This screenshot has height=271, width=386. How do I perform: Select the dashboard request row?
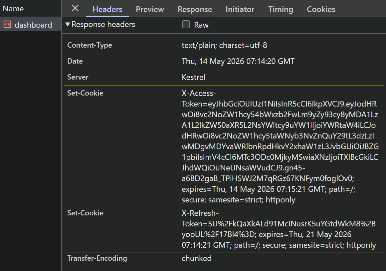click(31, 24)
